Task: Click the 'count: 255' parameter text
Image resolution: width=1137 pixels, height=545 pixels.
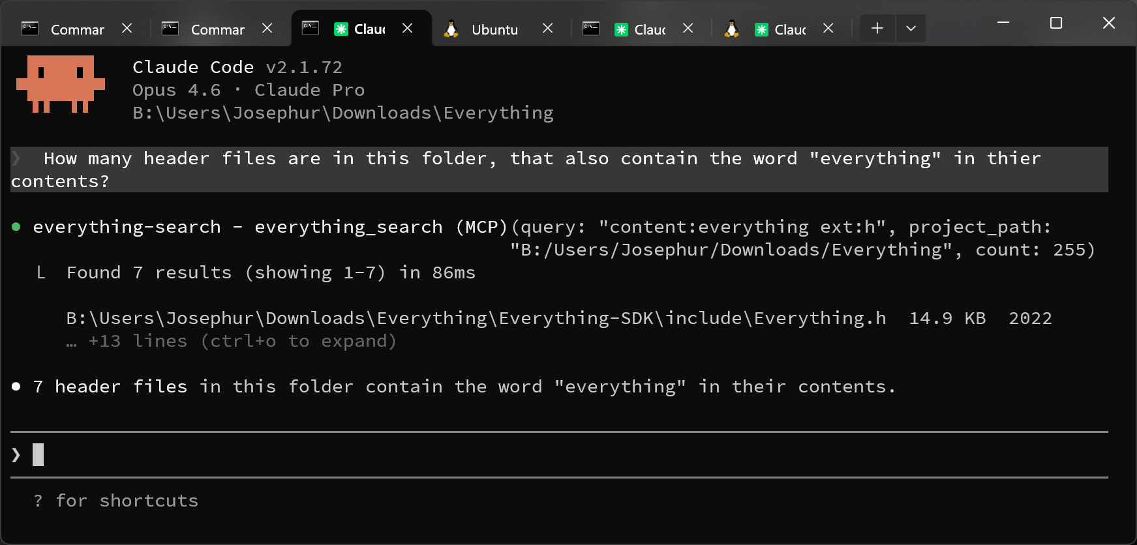Action: pos(1031,250)
